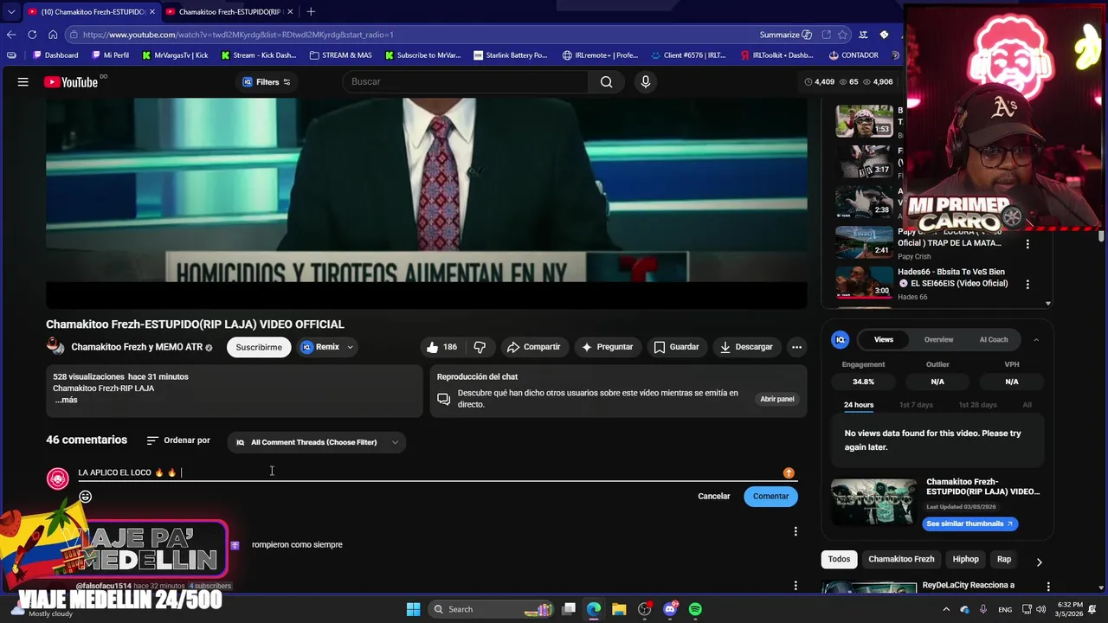
Task: Switch to the Views tab
Action: pyautogui.click(x=884, y=340)
